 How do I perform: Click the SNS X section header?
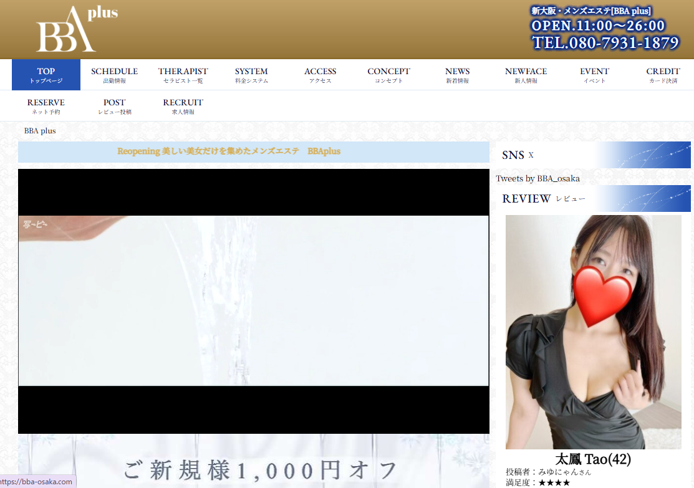593,155
